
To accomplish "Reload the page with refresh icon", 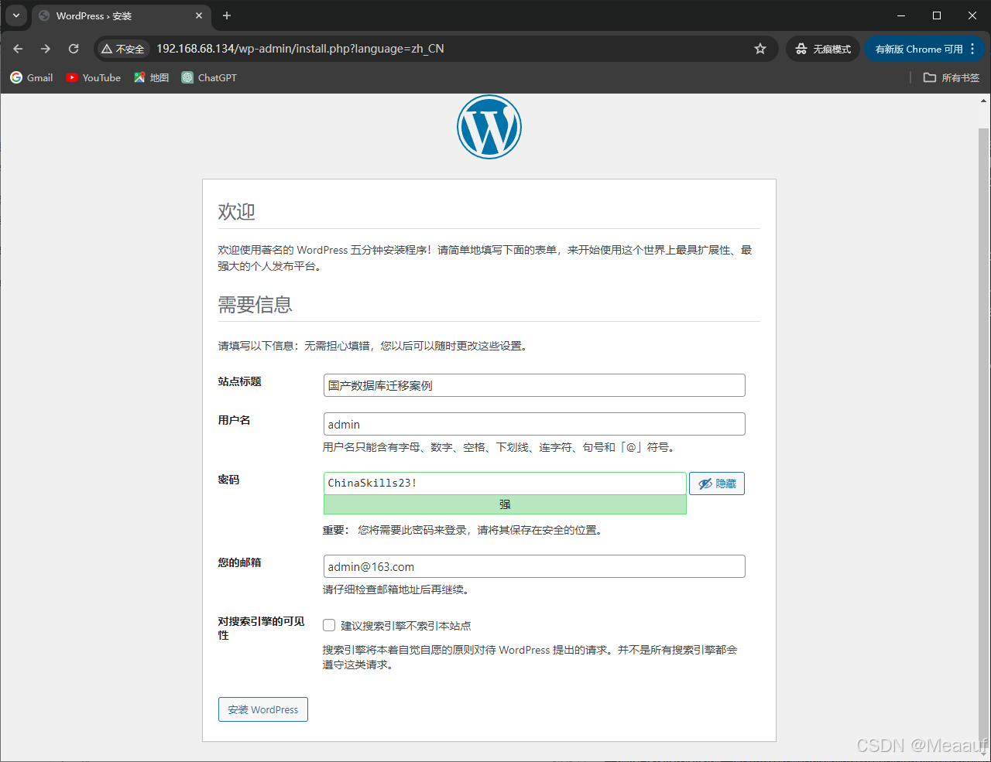I will [74, 49].
